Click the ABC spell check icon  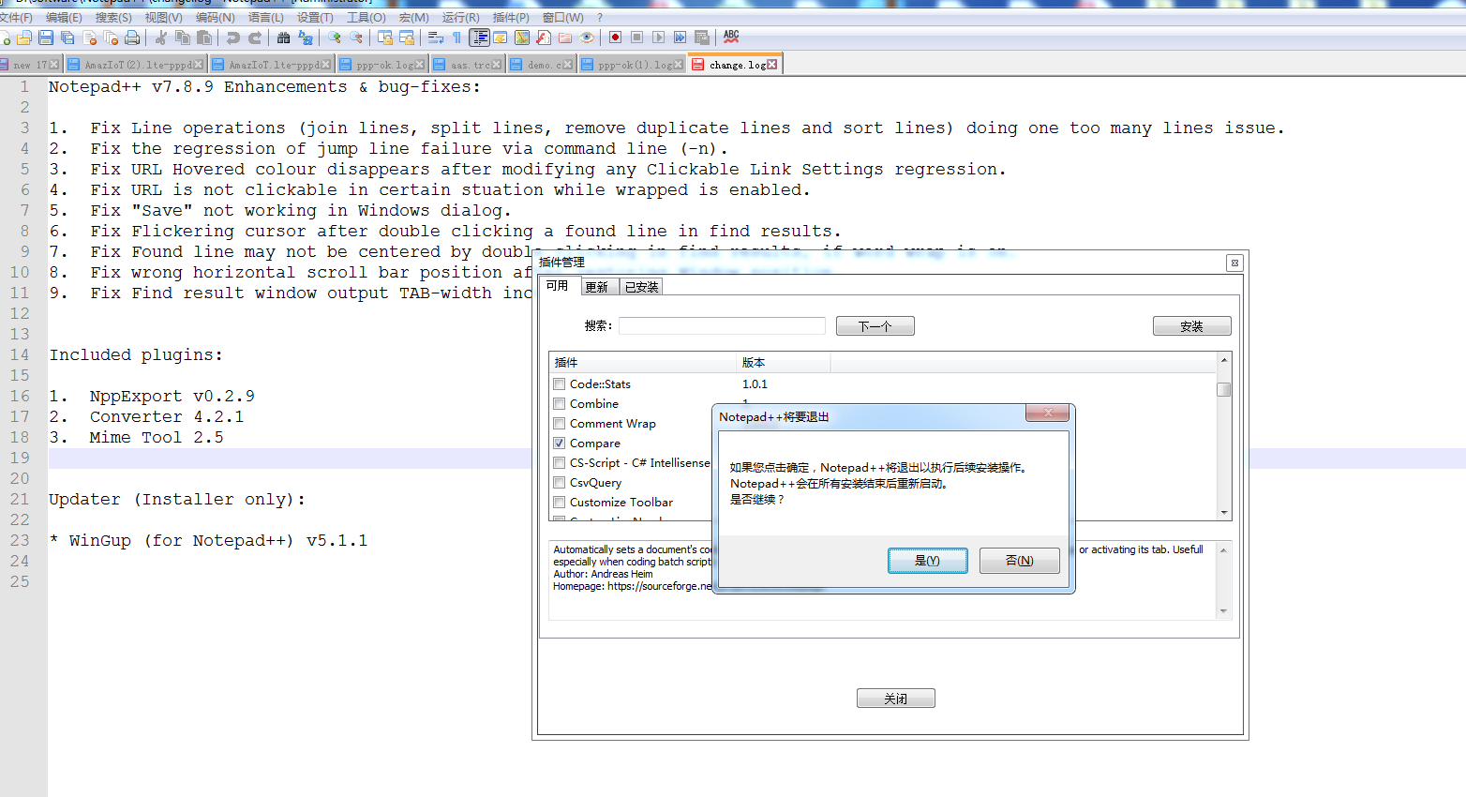731,37
